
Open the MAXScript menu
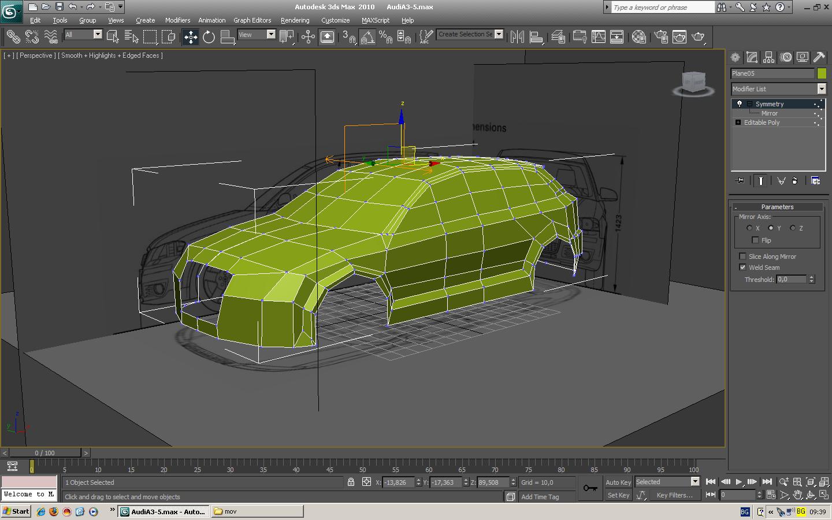coord(376,20)
